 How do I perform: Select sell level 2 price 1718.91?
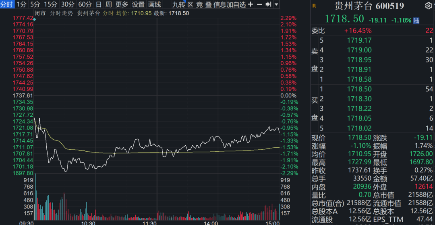point(359,70)
